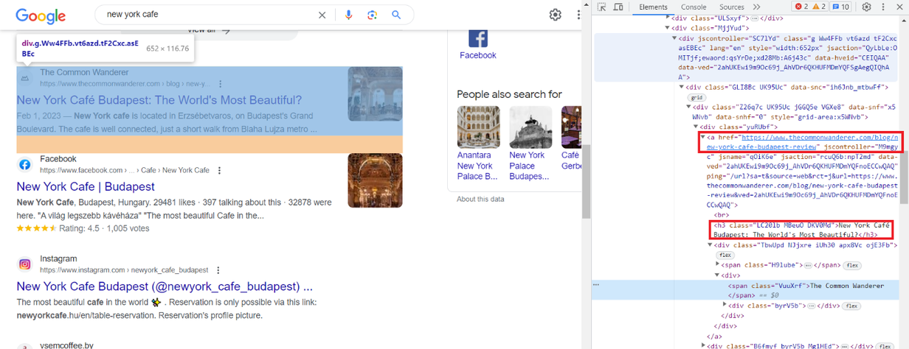The image size is (909, 349).
Task: Click the flex badge next to H9lube span
Action: coord(852,265)
